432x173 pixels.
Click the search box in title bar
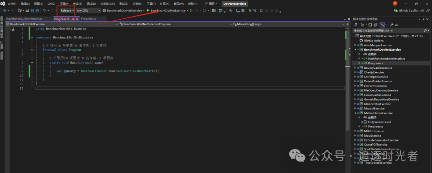pyautogui.click(x=210, y=4)
